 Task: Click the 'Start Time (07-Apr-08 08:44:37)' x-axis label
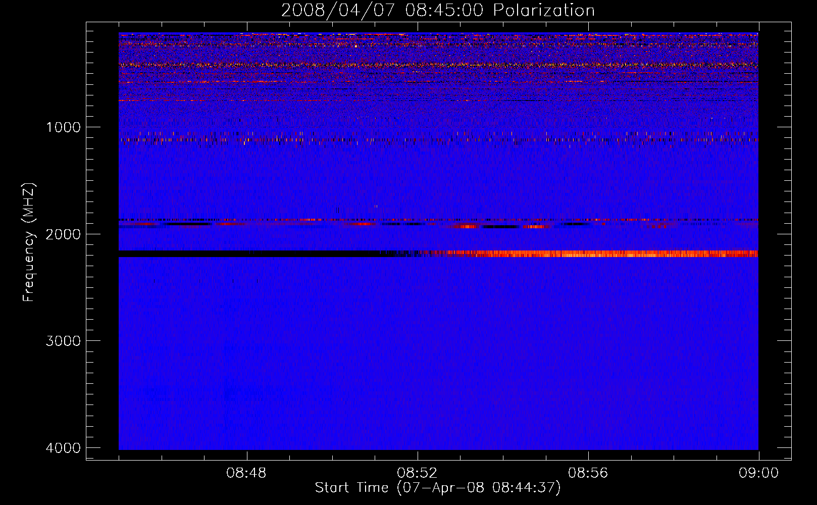coord(438,488)
